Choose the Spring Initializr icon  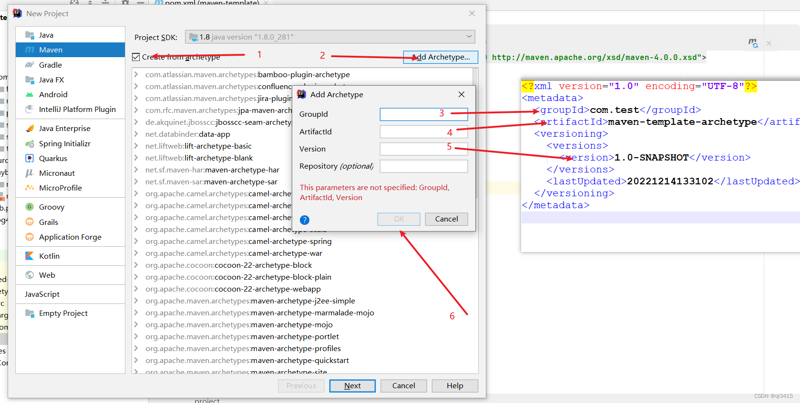coord(30,143)
